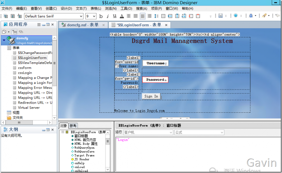Click the selected tree view layout icon

coord(14,32)
